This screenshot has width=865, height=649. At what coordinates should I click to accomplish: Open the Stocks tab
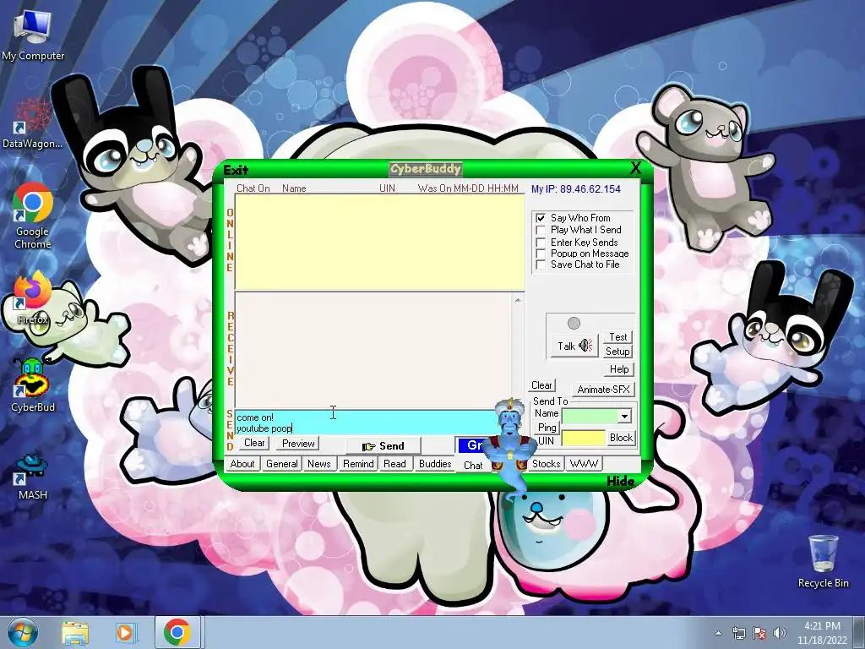[547, 464]
